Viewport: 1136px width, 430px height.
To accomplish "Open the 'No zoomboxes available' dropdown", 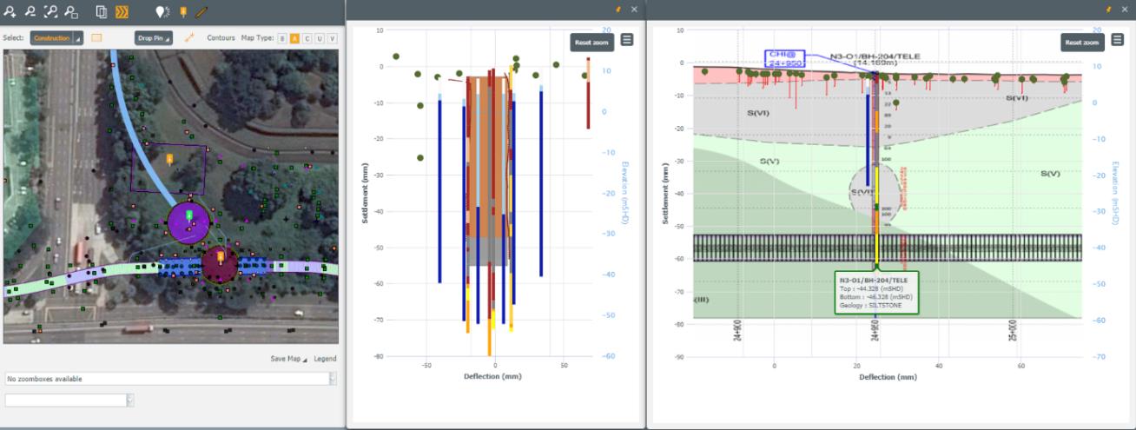I will 170,379.
